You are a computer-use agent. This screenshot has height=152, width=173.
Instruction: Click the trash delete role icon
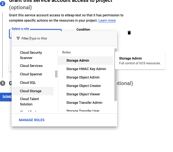[x=129, y=33]
